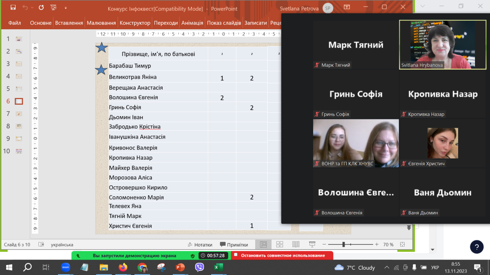Start slideshow from beginning via toolbar icon
This screenshot has width=490, height=275.
tap(53, 7)
